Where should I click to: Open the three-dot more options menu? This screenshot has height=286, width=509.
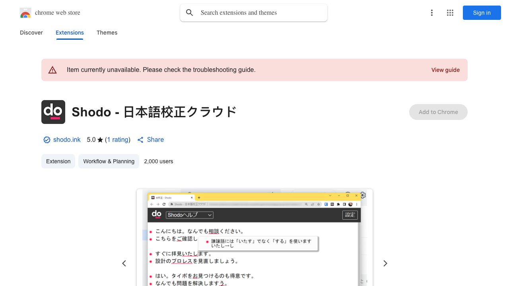431,13
